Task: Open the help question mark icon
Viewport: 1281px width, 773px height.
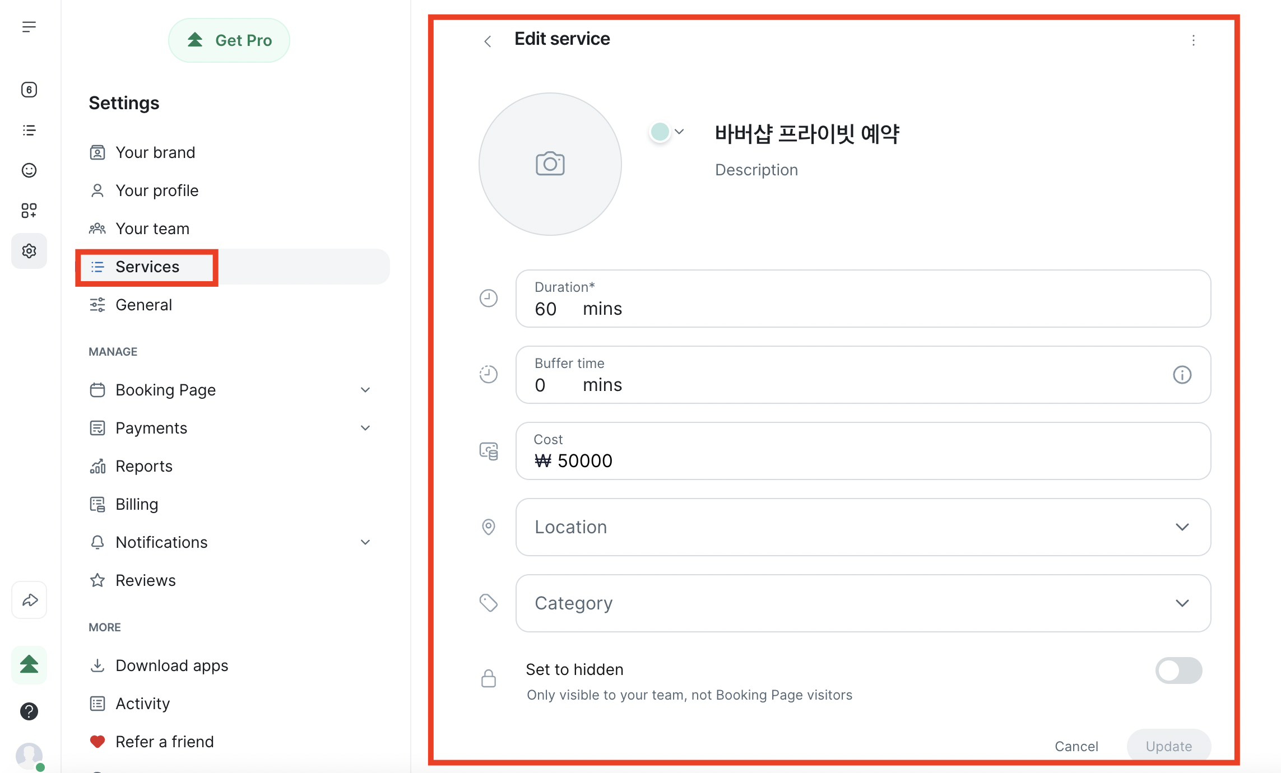Action: click(x=29, y=711)
